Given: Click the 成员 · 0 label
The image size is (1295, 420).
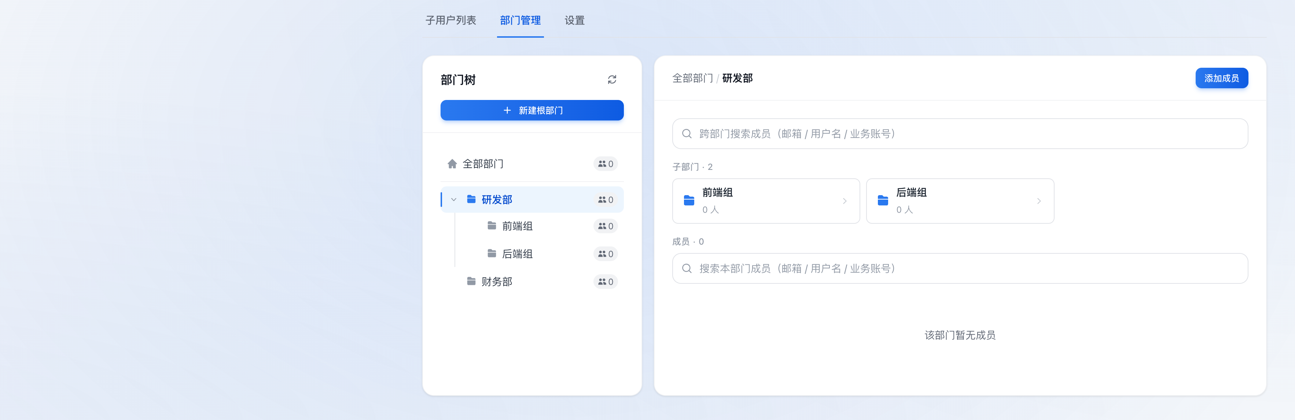Looking at the screenshot, I should pyautogui.click(x=688, y=242).
